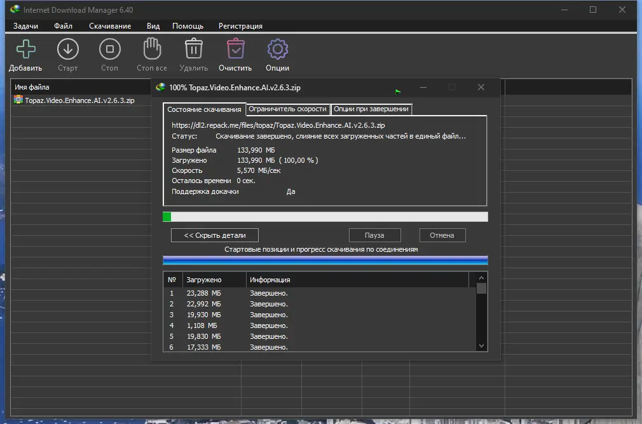Select connection row 2 with 22,992 МБ
The width and height of the screenshot is (642, 424).
319,304
